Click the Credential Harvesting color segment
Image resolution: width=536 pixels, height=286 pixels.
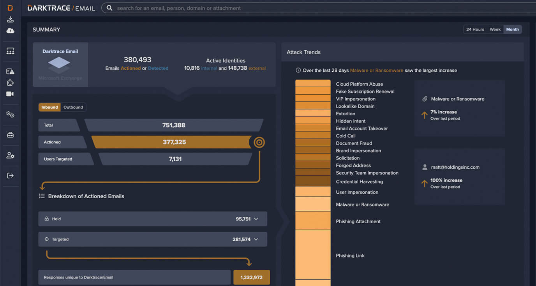pyautogui.click(x=313, y=181)
